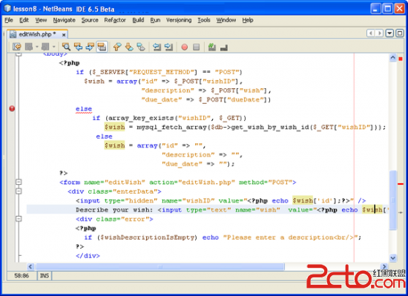Screen dimensions: 408x296
Task: Click the horizontal scrollbar thumb
Action: 159,266
